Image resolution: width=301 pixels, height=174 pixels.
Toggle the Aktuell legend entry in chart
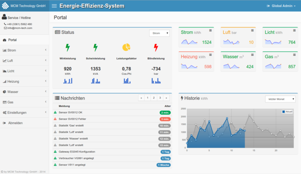point(287,112)
